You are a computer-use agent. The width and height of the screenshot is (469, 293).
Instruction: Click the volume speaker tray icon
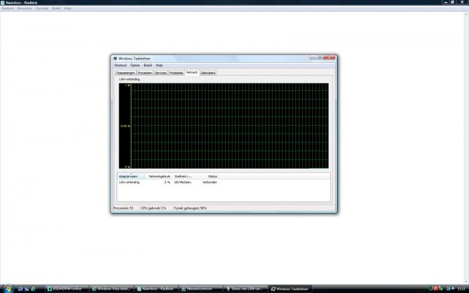coord(454,288)
